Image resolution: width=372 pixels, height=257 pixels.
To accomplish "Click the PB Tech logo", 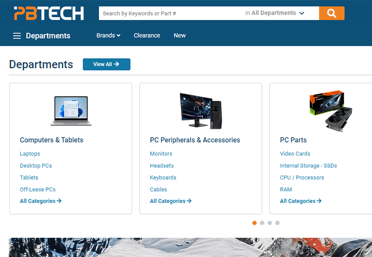I will 49,13.
